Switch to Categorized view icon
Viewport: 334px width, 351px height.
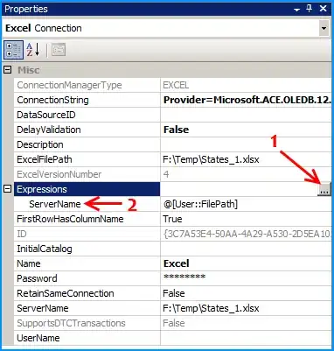[13, 50]
